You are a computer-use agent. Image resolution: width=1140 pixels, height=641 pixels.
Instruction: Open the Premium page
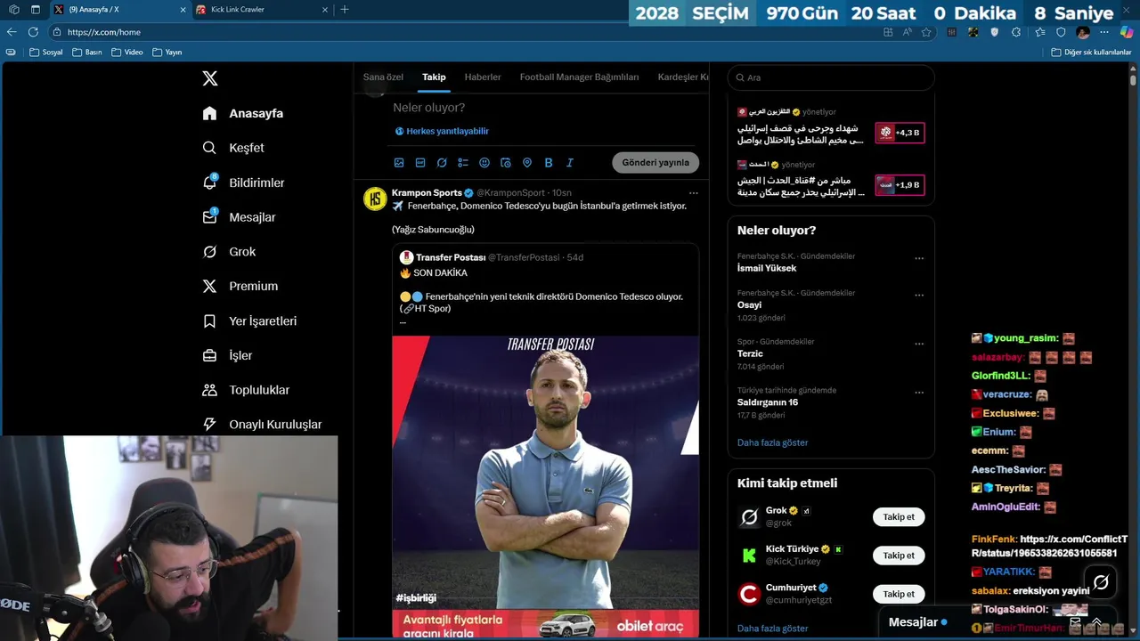click(240, 286)
